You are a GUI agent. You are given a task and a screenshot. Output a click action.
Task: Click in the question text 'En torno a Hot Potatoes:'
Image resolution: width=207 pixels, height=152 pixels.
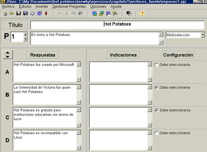[95, 38]
